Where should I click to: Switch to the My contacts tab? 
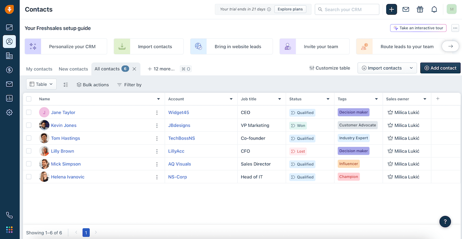[39, 69]
